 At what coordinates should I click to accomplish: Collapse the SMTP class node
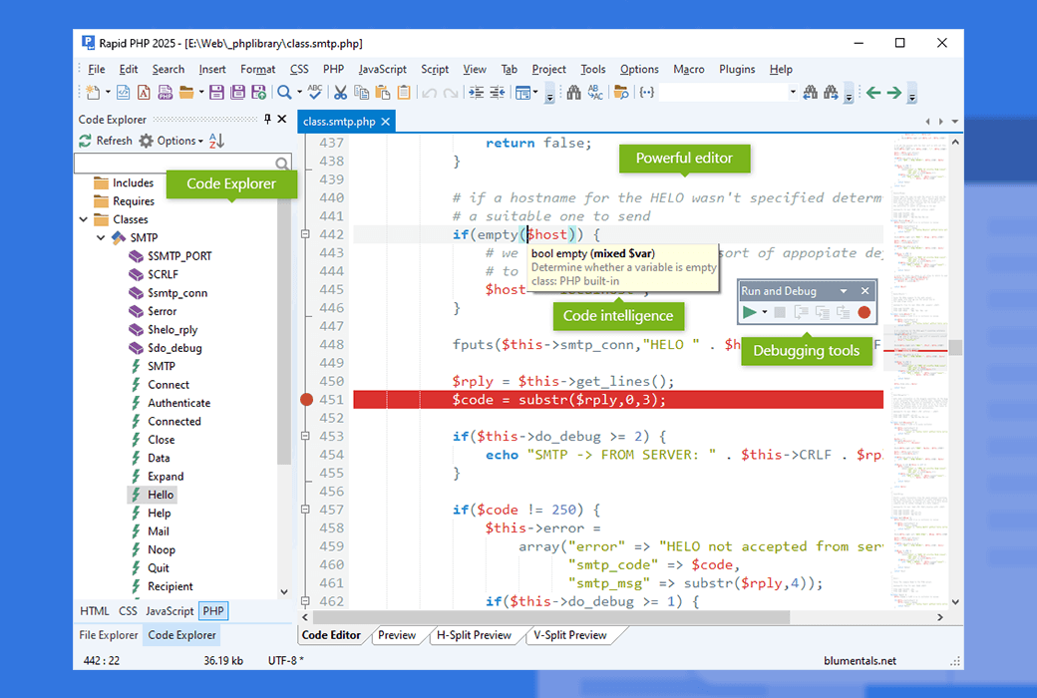[101, 237]
